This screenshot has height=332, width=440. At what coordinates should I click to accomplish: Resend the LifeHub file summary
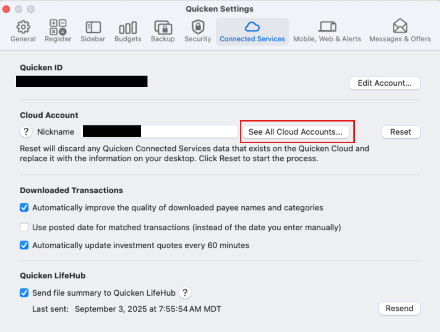coord(399,308)
